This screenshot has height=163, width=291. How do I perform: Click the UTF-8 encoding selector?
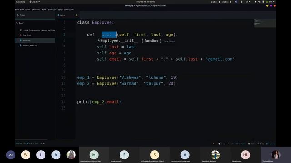(x=237, y=144)
